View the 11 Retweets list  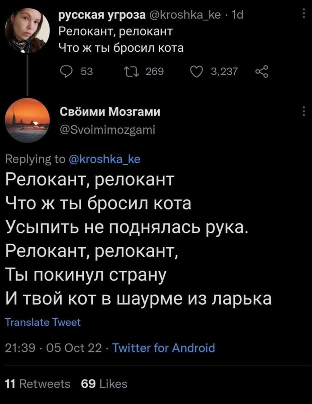click(37, 384)
